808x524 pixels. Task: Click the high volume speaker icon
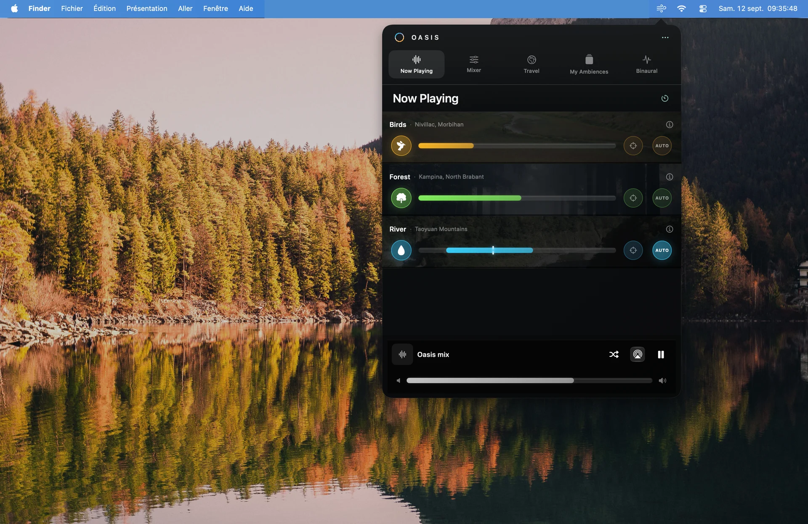coord(662,381)
